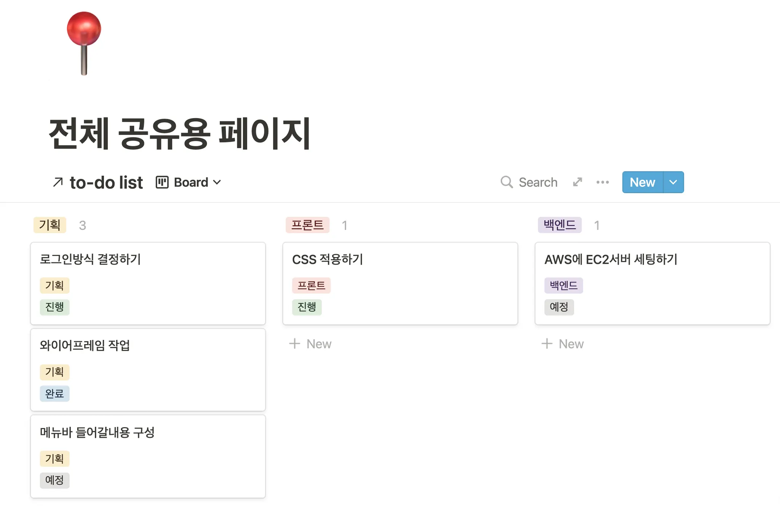Viewport: 780px width, 506px height.
Task: Open the 로그인방식 결정하기 card
Action: pos(91,259)
